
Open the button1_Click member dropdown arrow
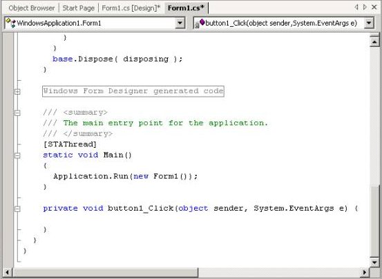coord(369,23)
